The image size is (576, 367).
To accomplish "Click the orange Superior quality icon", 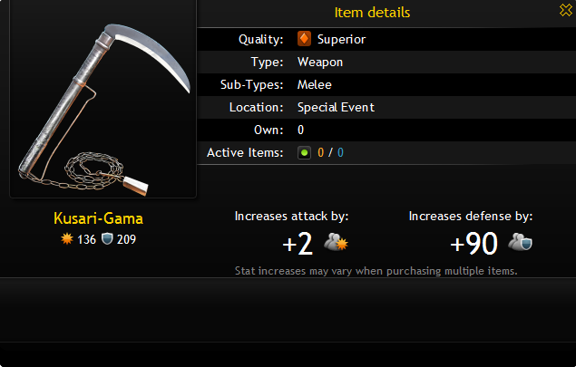I will (x=304, y=39).
